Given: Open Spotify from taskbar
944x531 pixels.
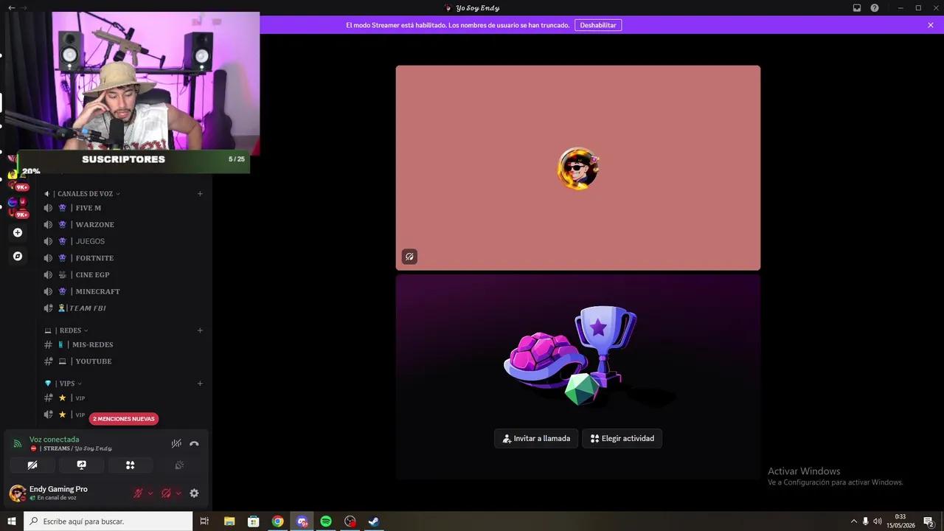Looking at the screenshot, I should (326, 521).
